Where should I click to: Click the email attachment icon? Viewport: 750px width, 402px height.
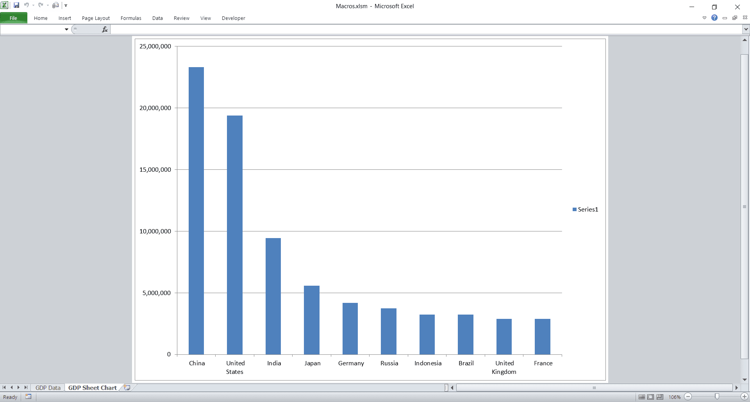[x=55, y=5]
